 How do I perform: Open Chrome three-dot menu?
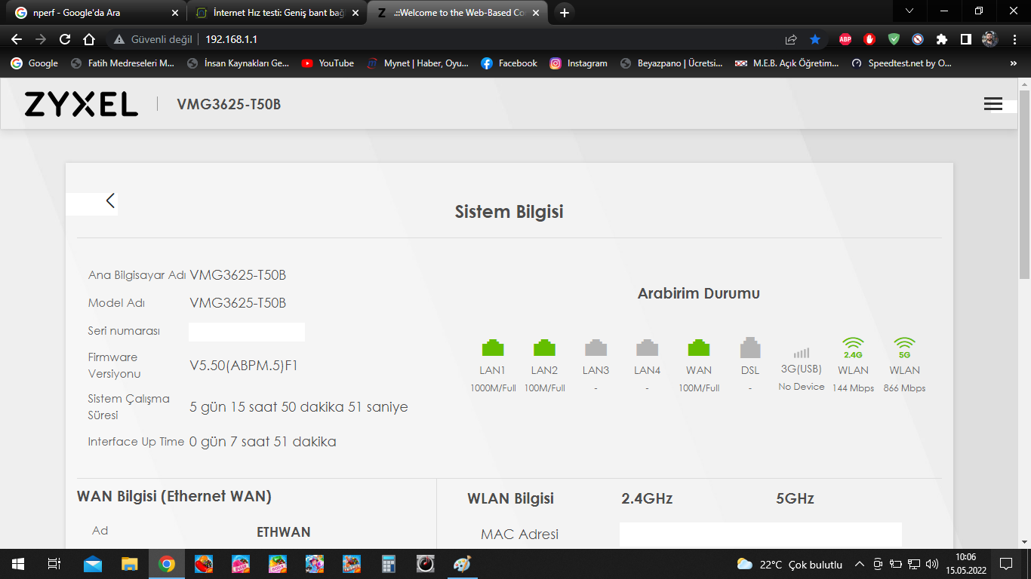(1014, 39)
